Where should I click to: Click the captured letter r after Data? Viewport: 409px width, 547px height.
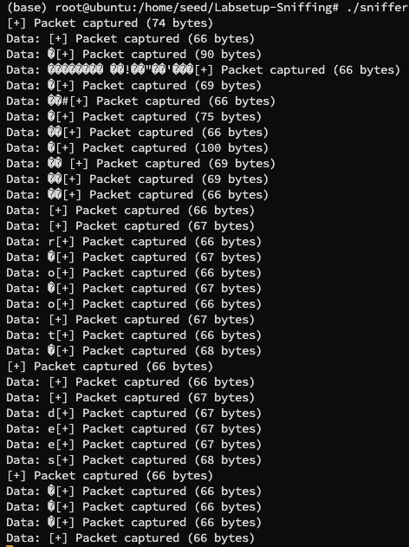pyautogui.click(x=51, y=241)
